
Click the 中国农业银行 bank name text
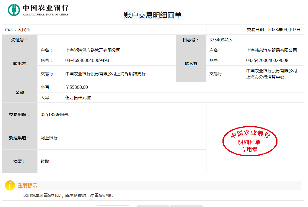point(45,8)
